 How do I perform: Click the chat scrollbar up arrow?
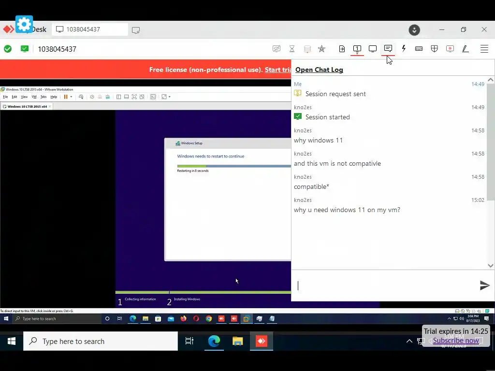pyautogui.click(x=490, y=80)
